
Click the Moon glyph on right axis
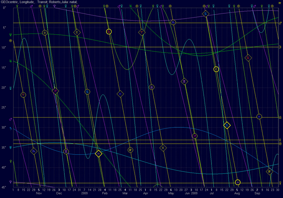coord(280,47)
